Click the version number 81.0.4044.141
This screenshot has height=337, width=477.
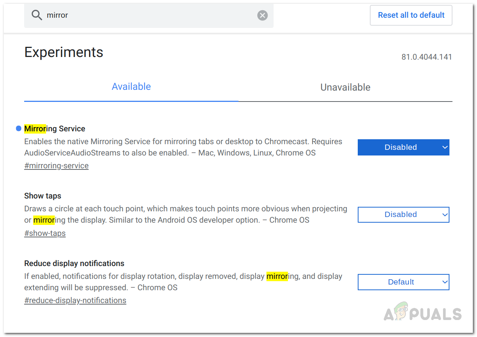[x=426, y=57]
